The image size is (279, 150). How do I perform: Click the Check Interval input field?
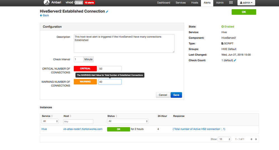78,59
